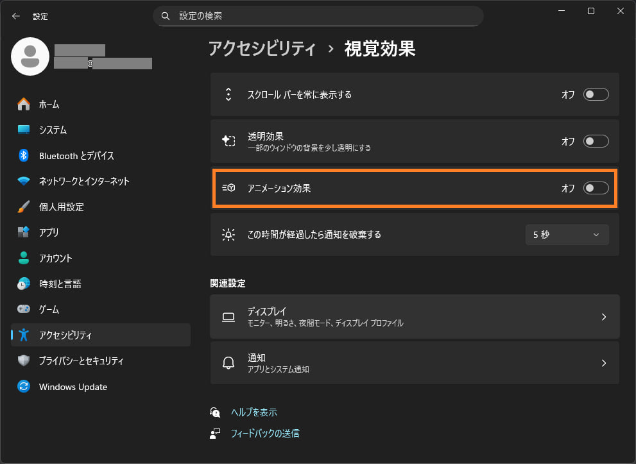
Task: Click the ゲーム controller icon
Action: (x=24, y=309)
